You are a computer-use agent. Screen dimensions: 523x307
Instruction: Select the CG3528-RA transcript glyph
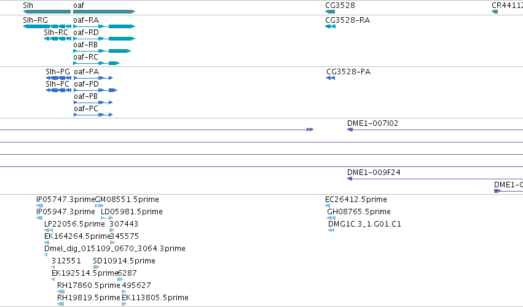point(330,26)
